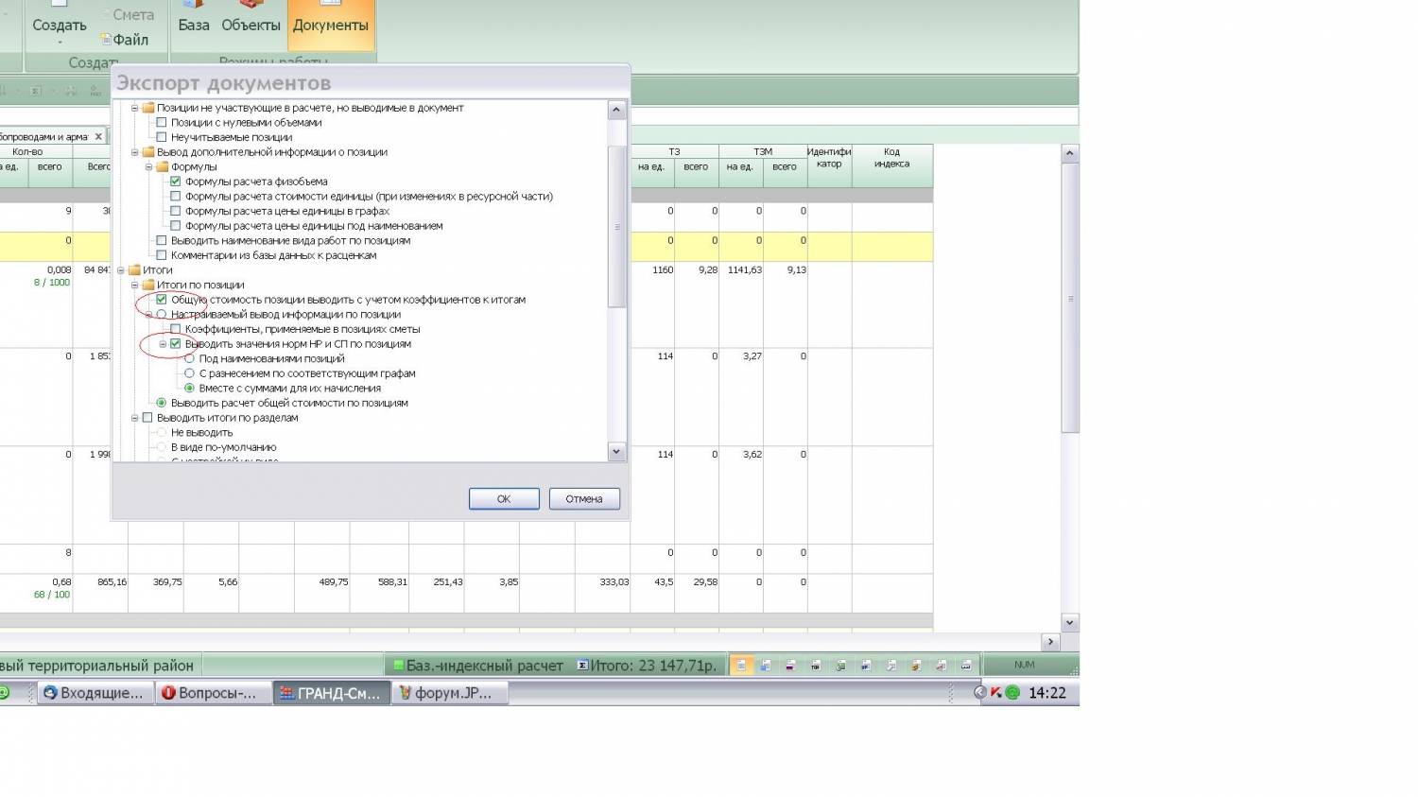This screenshot has width=1418, height=797.
Task: Click the Kaspersky icon in the system tray
Action: (996, 693)
